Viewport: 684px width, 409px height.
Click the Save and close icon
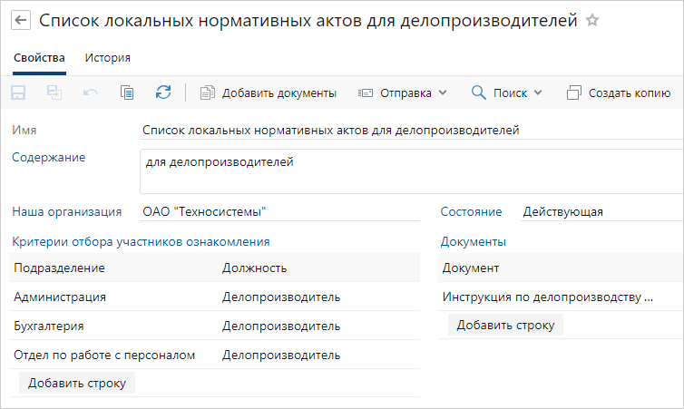coord(54,93)
